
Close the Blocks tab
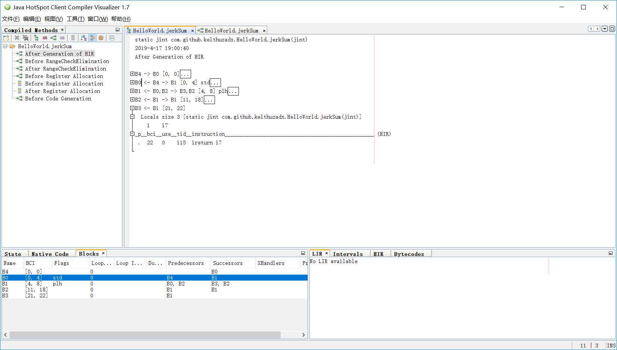click(103, 253)
